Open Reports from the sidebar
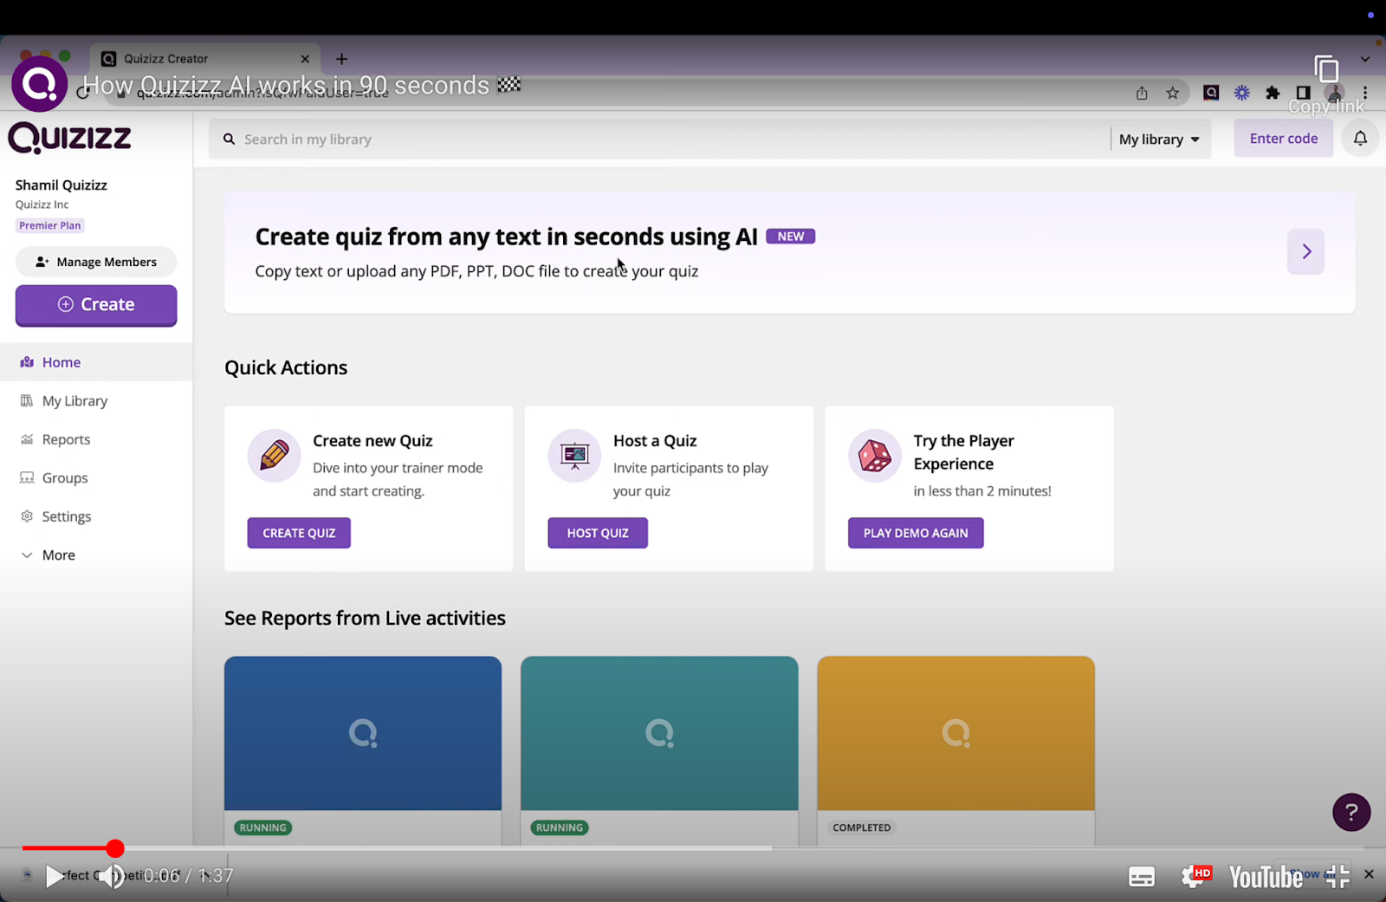This screenshot has width=1386, height=902. pyautogui.click(x=27, y=439)
